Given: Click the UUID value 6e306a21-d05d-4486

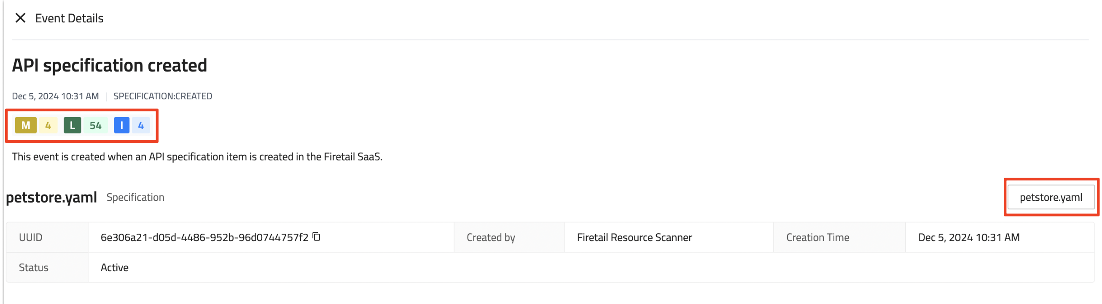Looking at the screenshot, I should (x=204, y=237).
